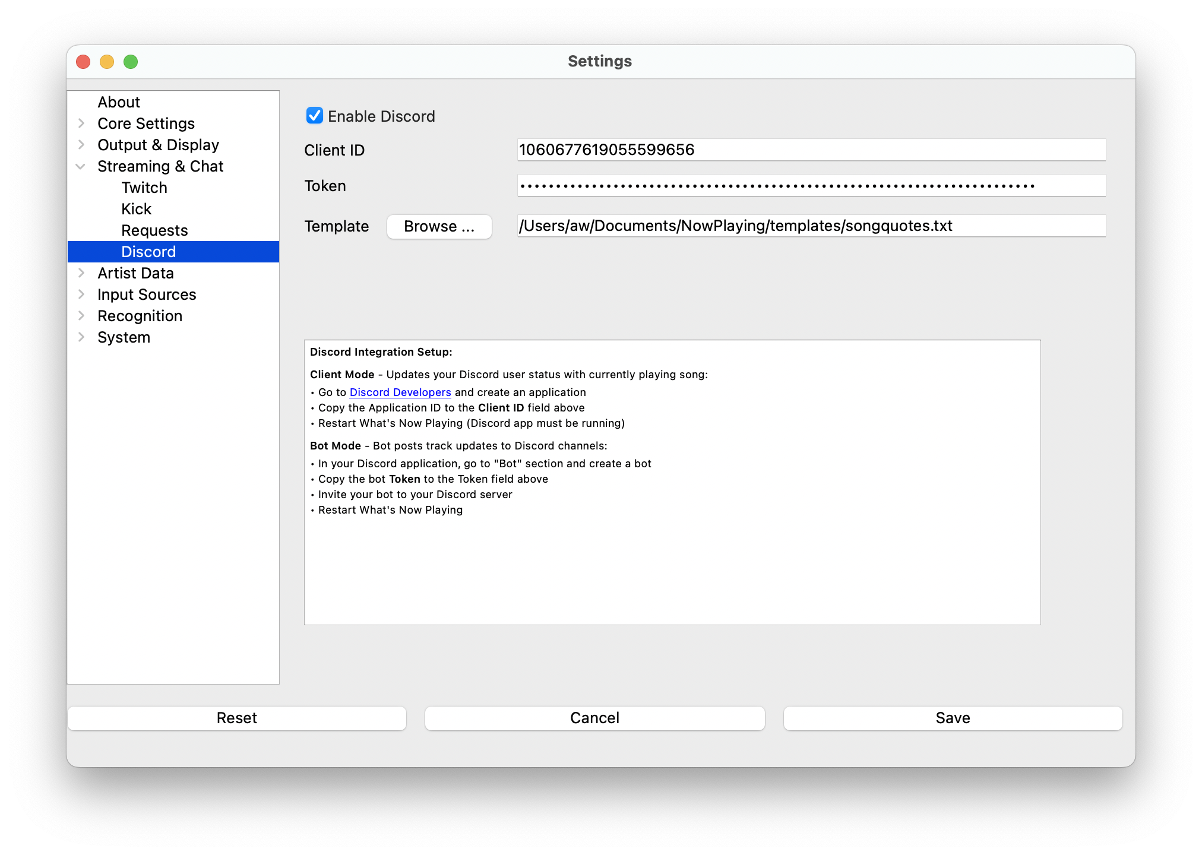
Task: Select the Discord sidebar entry
Action: pyautogui.click(x=148, y=252)
